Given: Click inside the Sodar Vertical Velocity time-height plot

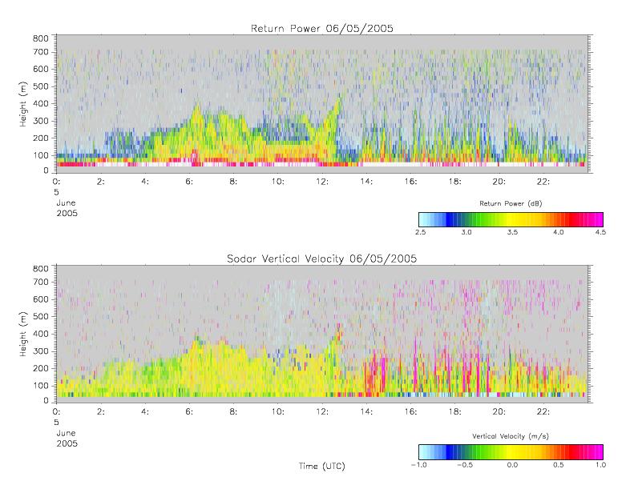Looking at the screenshot, I should pos(322,334).
